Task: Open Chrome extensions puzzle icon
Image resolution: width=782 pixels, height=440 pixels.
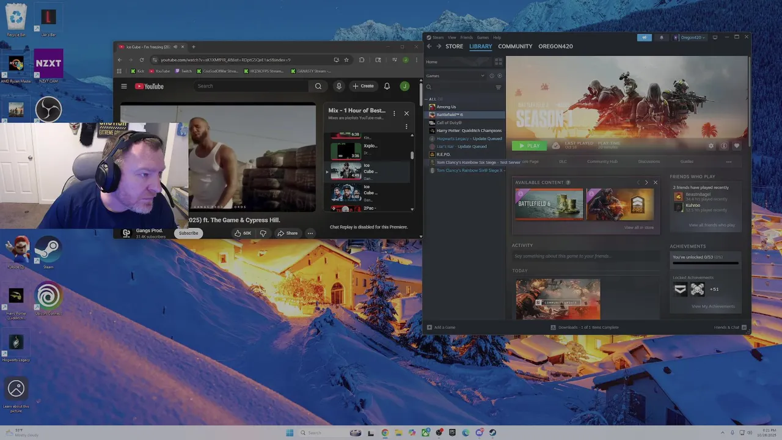Action: pos(362,60)
